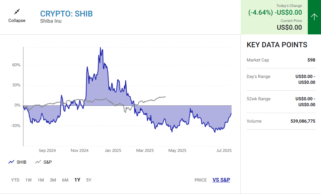The width and height of the screenshot is (321, 194).
Task: Select the YTD time range
Action: click(15, 180)
